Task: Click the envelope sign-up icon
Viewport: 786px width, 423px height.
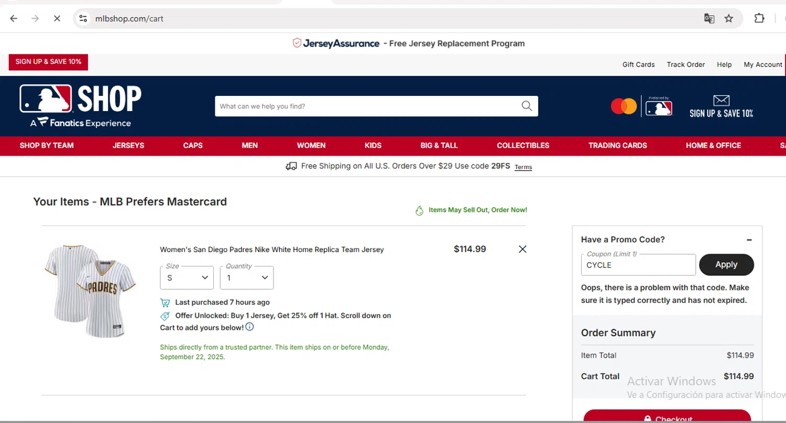Action: click(722, 100)
